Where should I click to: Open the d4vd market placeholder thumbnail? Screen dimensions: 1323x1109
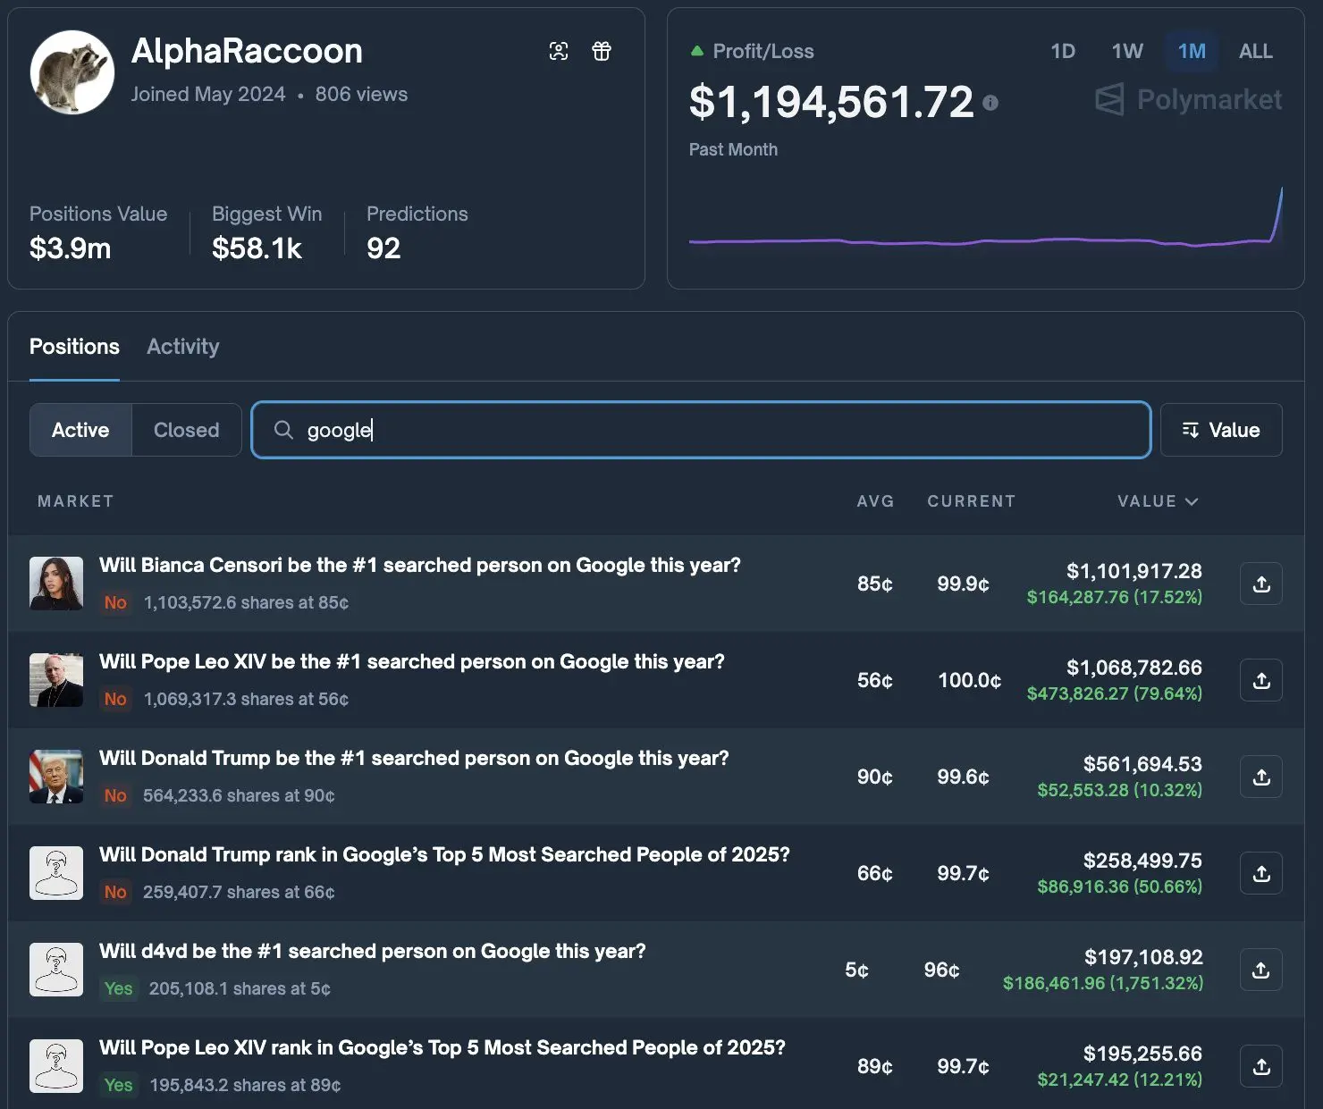[56, 970]
